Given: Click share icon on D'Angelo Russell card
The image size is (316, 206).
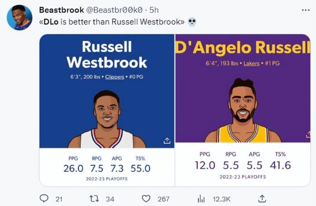Looking at the screenshot, I should 308,134.
